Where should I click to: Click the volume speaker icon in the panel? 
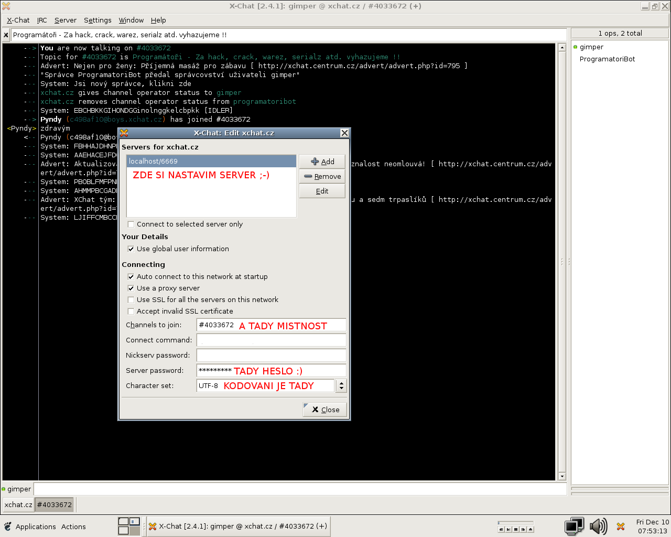[598, 526]
